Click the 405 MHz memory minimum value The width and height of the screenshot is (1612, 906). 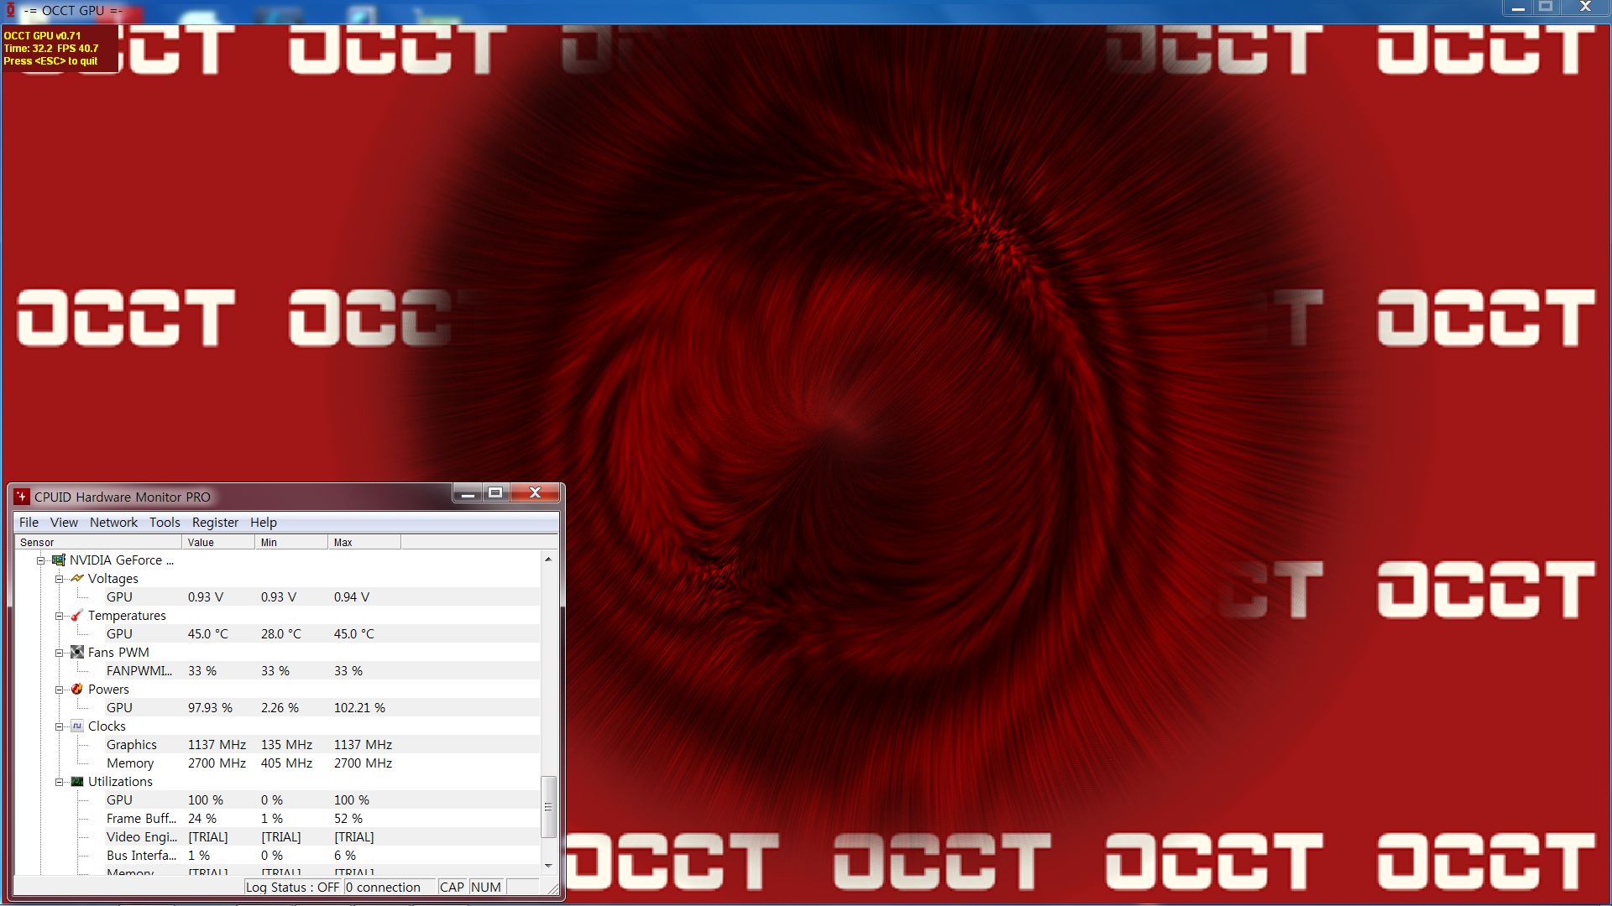(x=286, y=763)
